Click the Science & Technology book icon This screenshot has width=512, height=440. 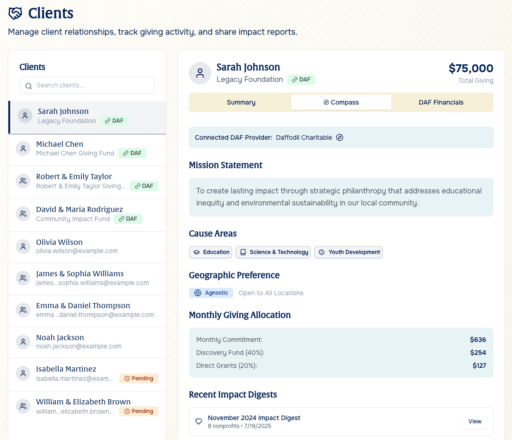(243, 252)
